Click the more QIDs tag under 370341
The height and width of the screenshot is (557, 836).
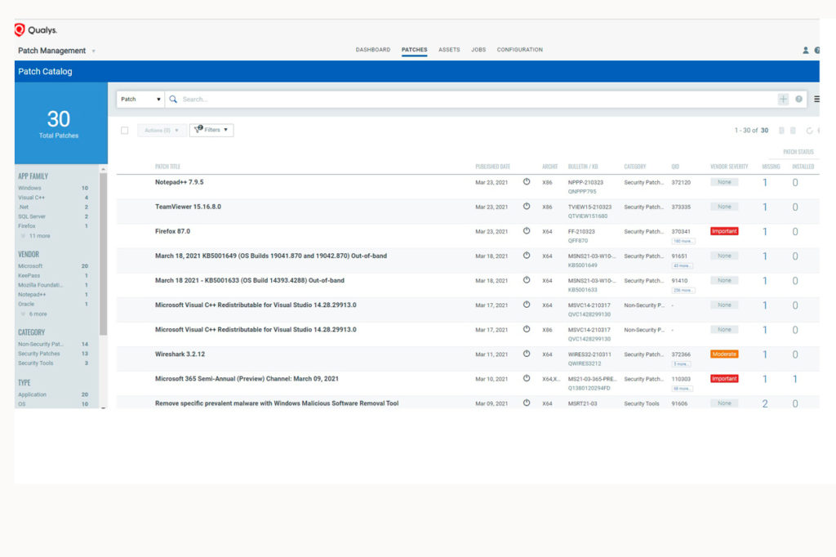tap(683, 241)
